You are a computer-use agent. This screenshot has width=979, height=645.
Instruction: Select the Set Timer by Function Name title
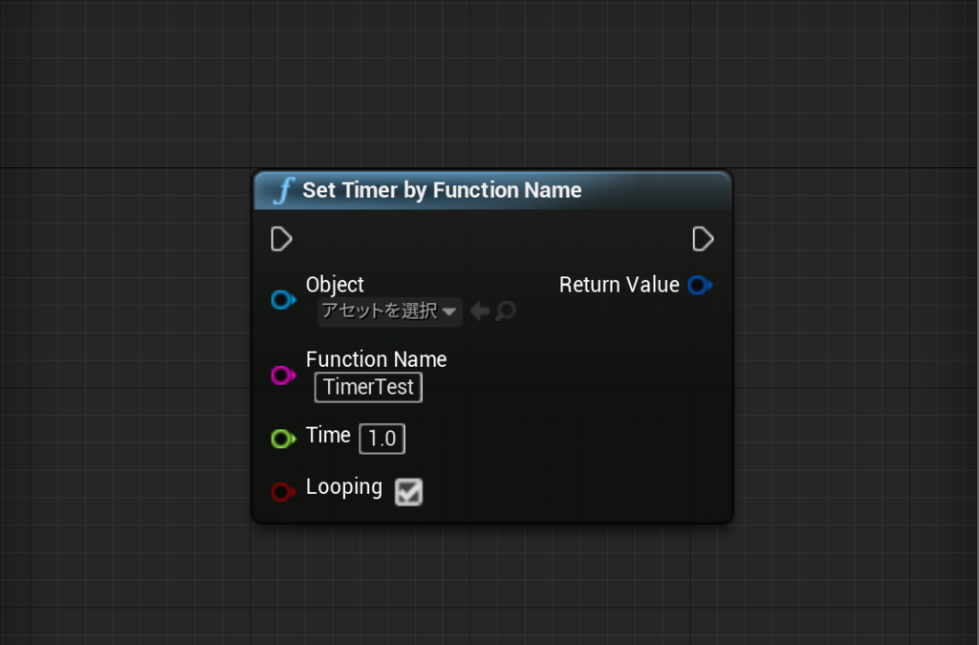(x=442, y=190)
